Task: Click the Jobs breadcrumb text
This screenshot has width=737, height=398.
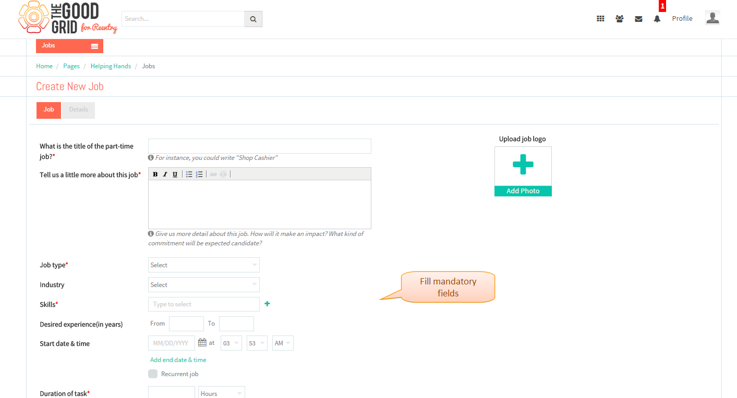Action: click(x=149, y=66)
